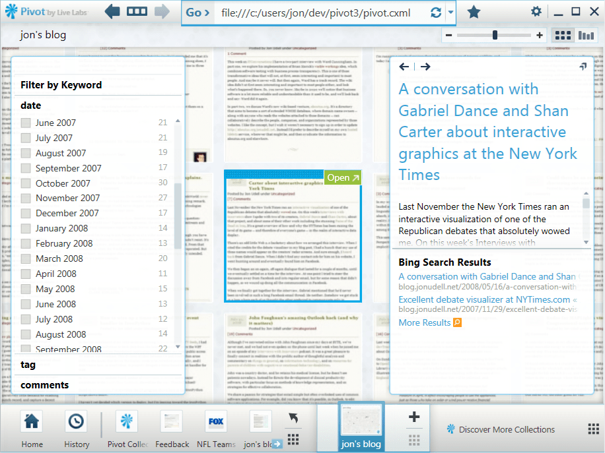Check the July 2008 filter
605x453 pixels.
pos(26,319)
